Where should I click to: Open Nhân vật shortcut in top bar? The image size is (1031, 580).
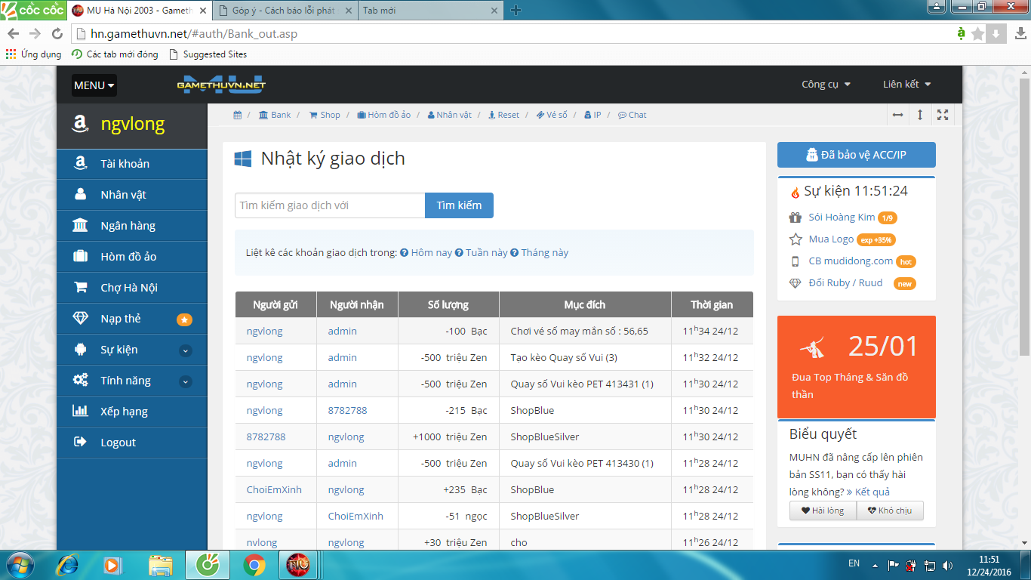pos(449,115)
